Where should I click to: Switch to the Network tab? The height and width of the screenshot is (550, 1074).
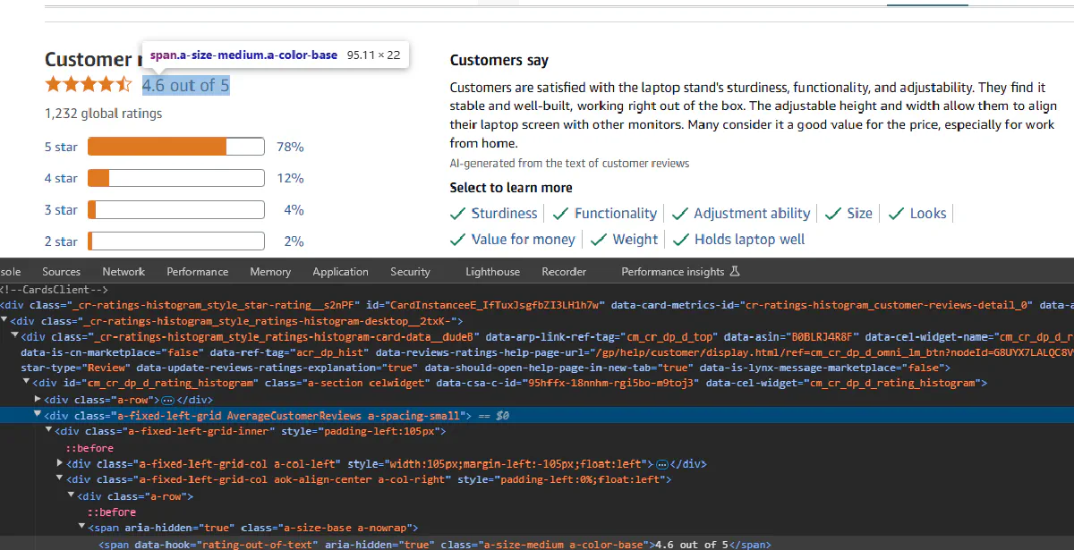123,271
